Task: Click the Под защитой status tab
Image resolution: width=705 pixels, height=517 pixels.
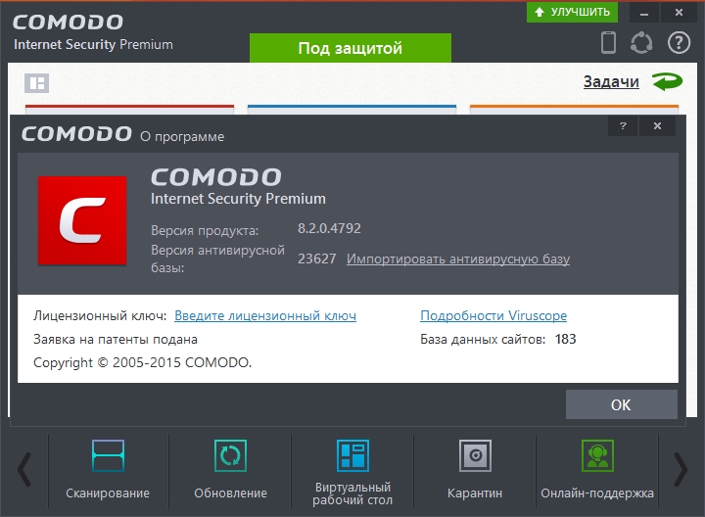Action: (x=351, y=48)
